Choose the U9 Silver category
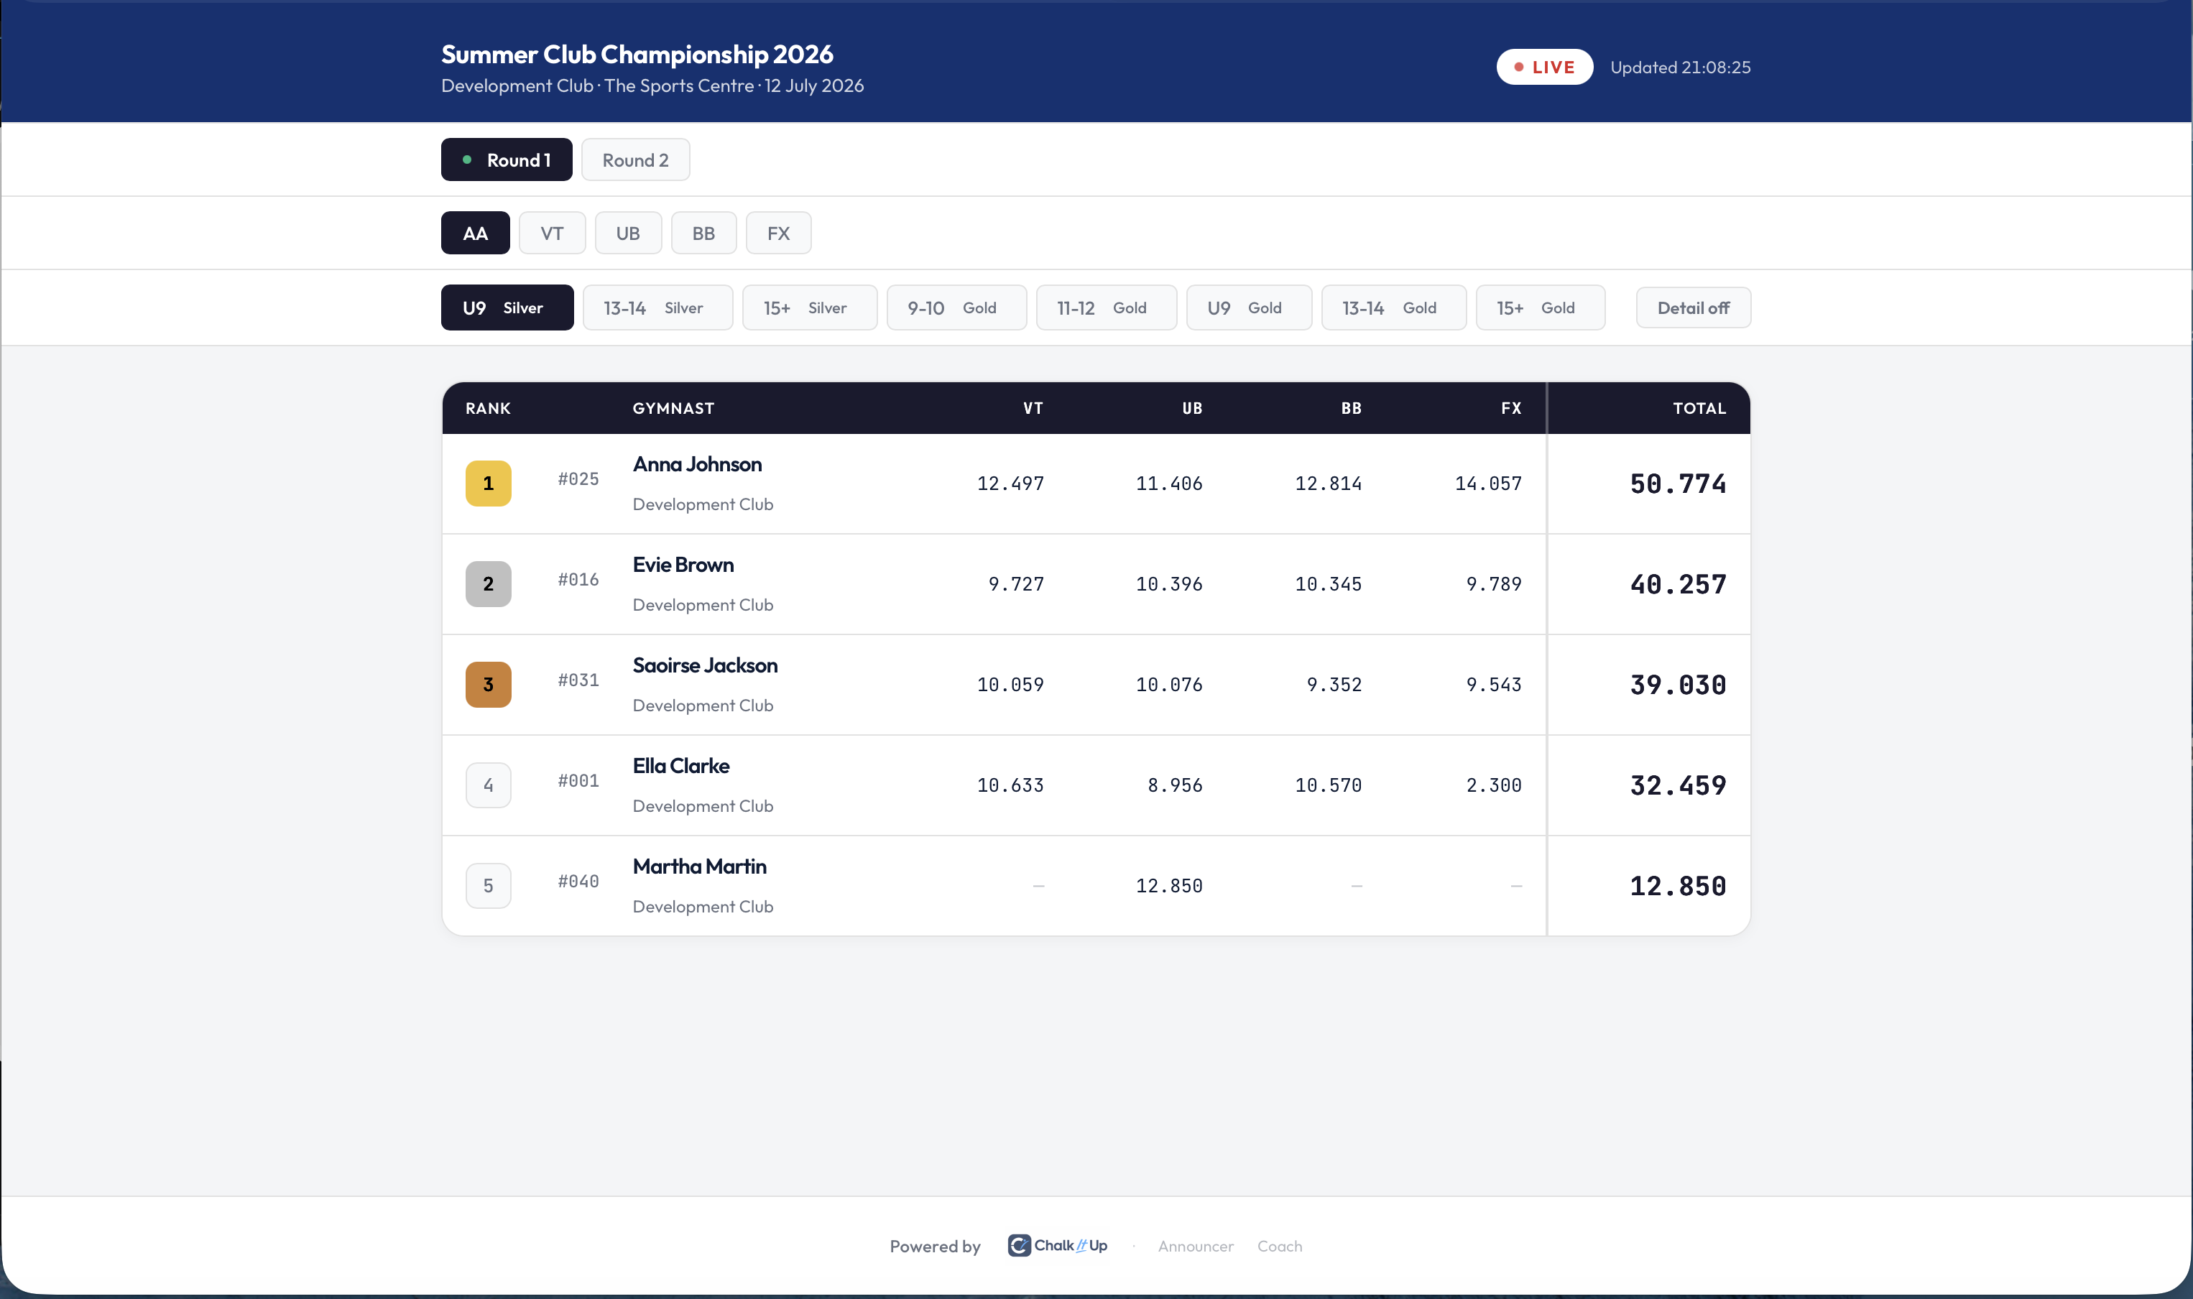This screenshot has width=2193, height=1299. pyautogui.click(x=507, y=308)
